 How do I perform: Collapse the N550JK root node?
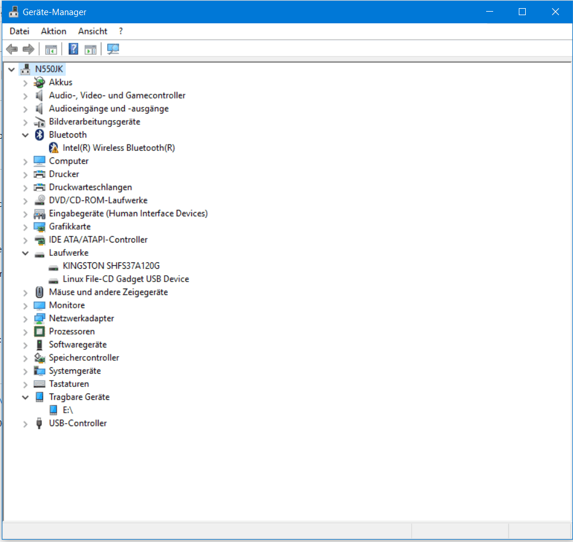12,69
